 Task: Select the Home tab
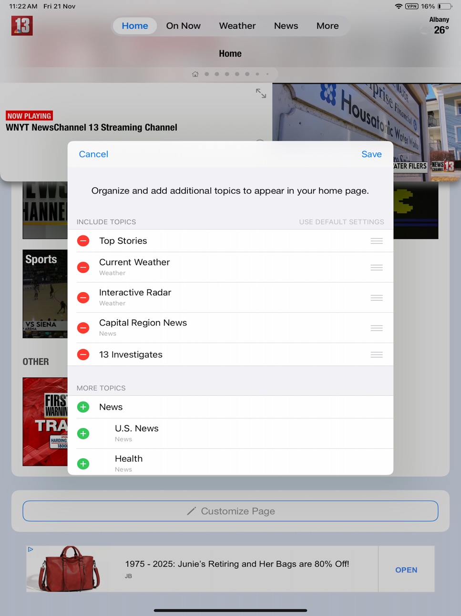(x=135, y=26)
